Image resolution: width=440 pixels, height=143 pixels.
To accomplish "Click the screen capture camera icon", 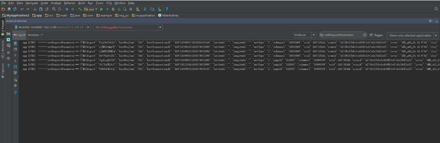I will 8,33.
